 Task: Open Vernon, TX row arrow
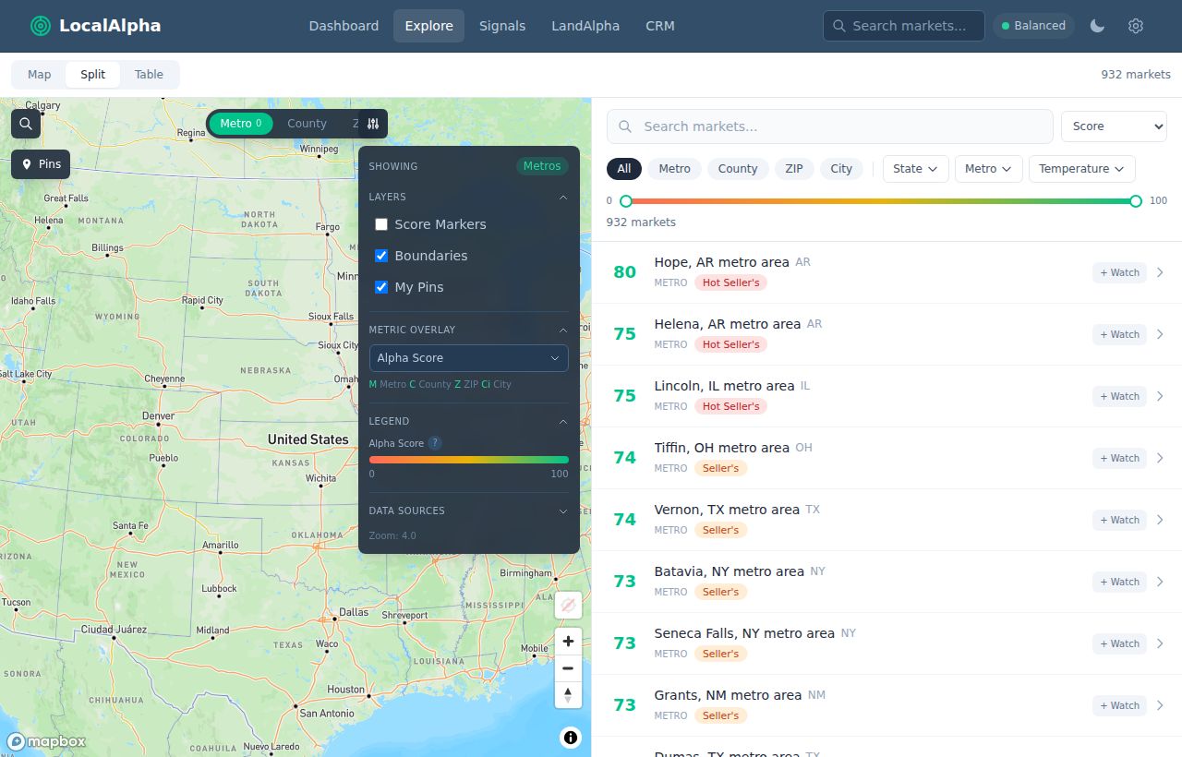coord(1161,520)
